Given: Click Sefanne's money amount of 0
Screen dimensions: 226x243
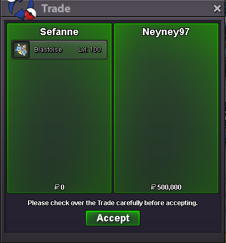Looking at the screenshot, I should (63, 187).
